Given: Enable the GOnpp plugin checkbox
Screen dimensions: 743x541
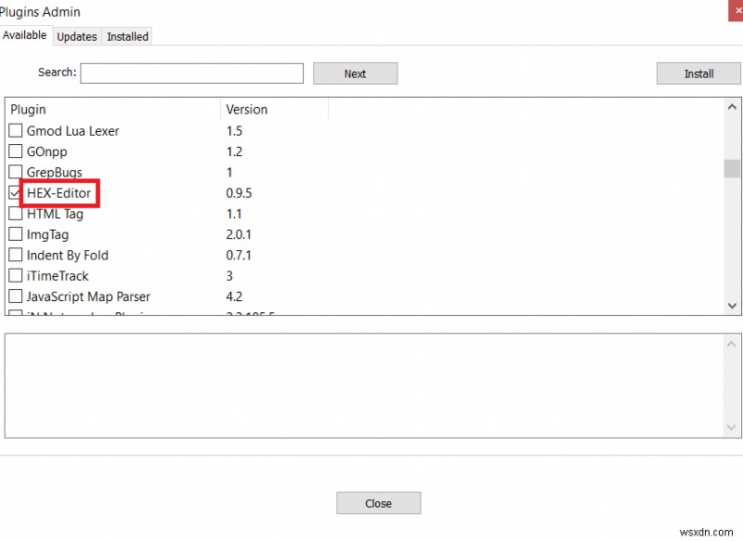Looking at the screenshot, I should click(15, 152).
